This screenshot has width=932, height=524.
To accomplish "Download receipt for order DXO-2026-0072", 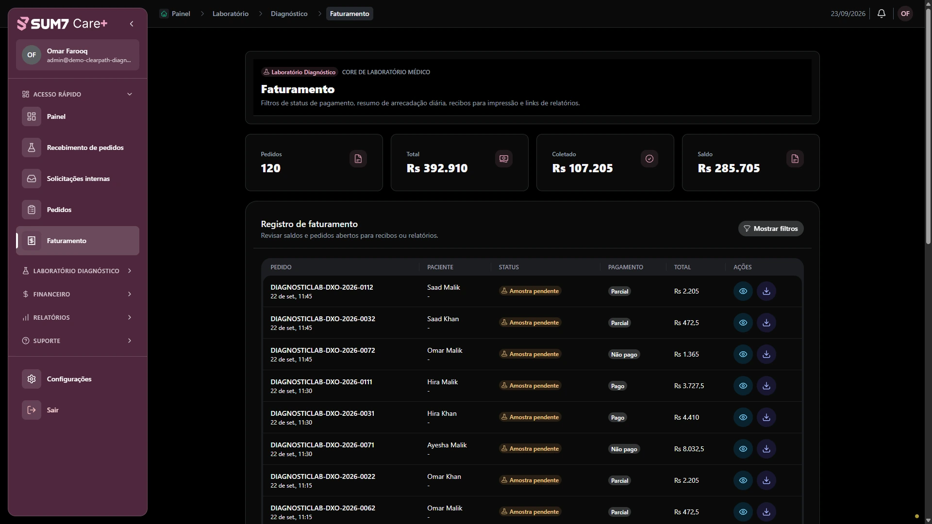I will pyautogui.click(x=766, y=354).
